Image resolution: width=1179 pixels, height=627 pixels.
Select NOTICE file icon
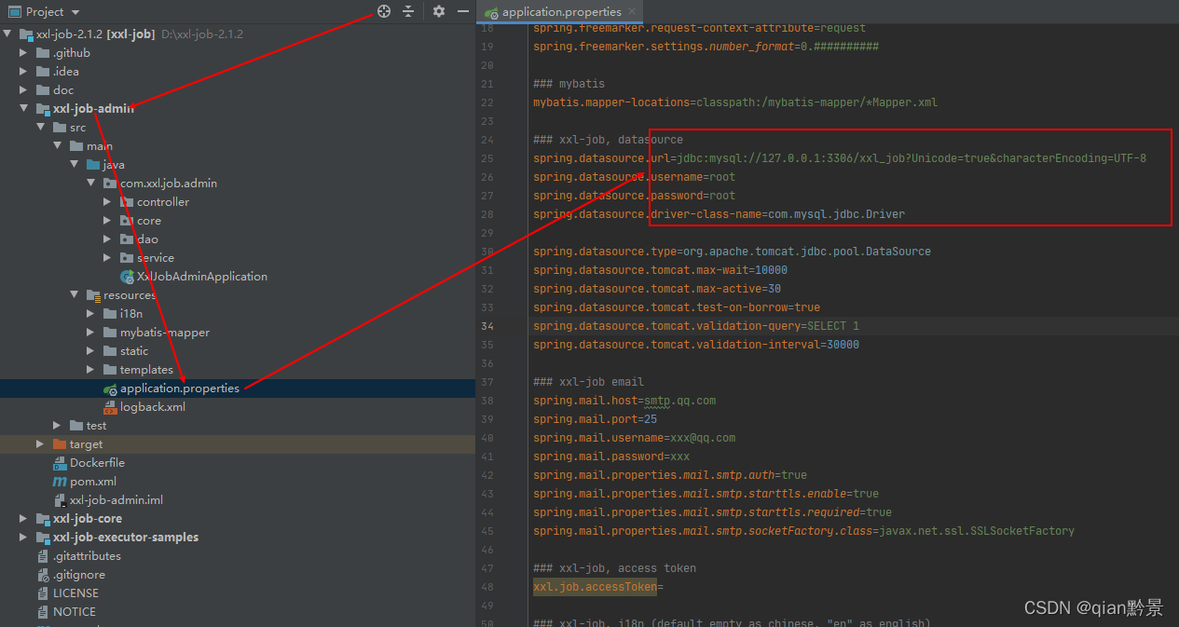pyautogui.click(x=43, y=612)
